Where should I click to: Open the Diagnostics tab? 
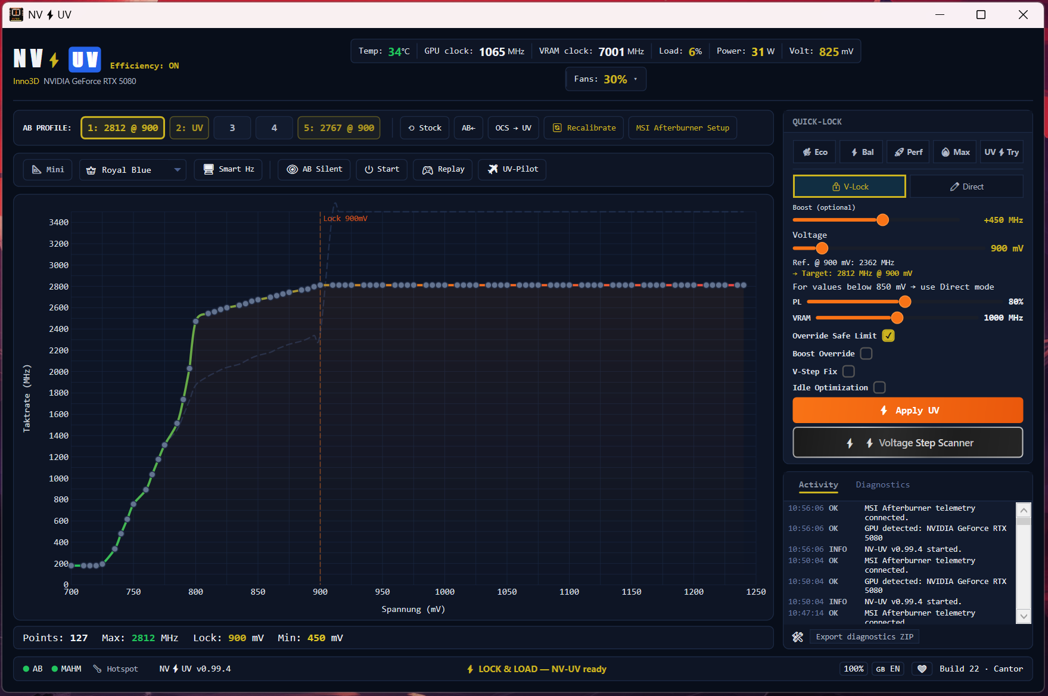(x=883, y=485)
